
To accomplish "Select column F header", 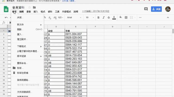I will [x=95, y=27].
